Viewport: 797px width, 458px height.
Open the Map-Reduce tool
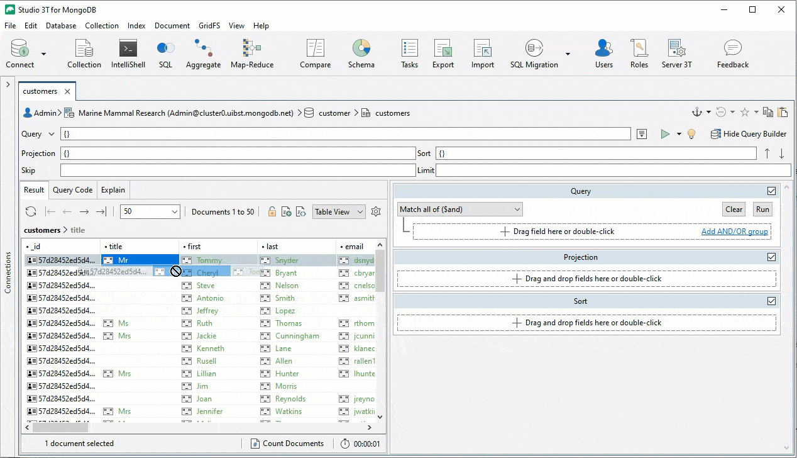coord(251,53)
